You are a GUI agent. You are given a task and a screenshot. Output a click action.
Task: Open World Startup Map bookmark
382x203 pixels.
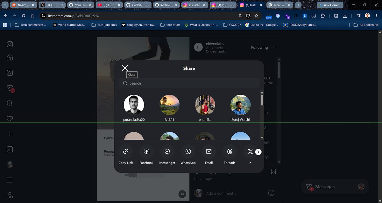(x=69, y=25)
